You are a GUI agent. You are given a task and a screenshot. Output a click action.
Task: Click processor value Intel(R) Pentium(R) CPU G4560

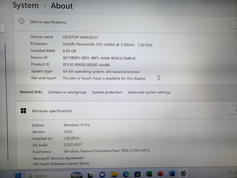[107, 44]
